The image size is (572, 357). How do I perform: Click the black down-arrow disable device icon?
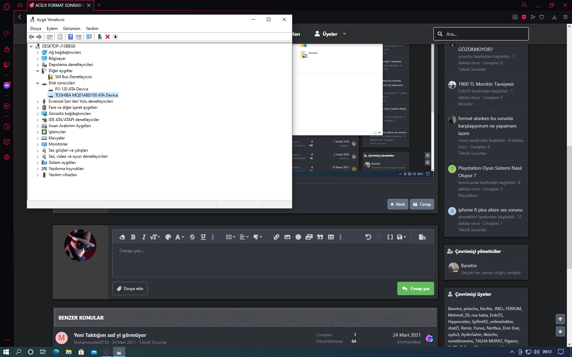115,37
